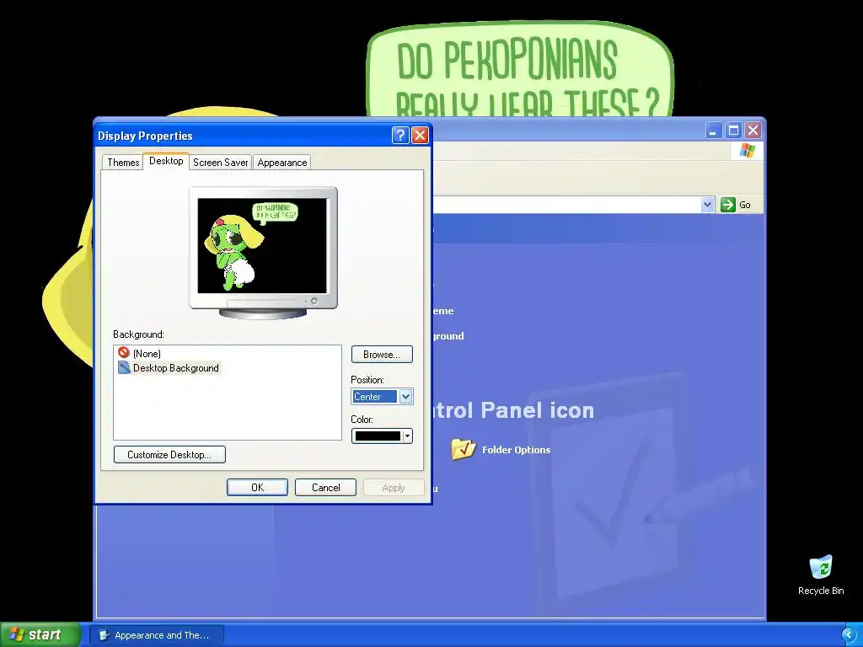Click the Desktop Background image icon
The height and width of the screenshot is (647, 863).
[x=125, y=367]
